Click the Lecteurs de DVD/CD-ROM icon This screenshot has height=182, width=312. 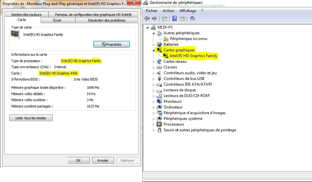tap(159, 96)
